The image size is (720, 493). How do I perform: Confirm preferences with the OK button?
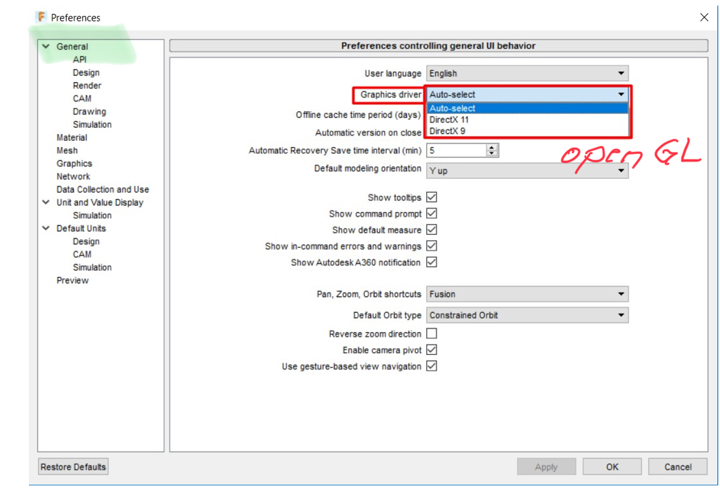[x=611, y=466]
